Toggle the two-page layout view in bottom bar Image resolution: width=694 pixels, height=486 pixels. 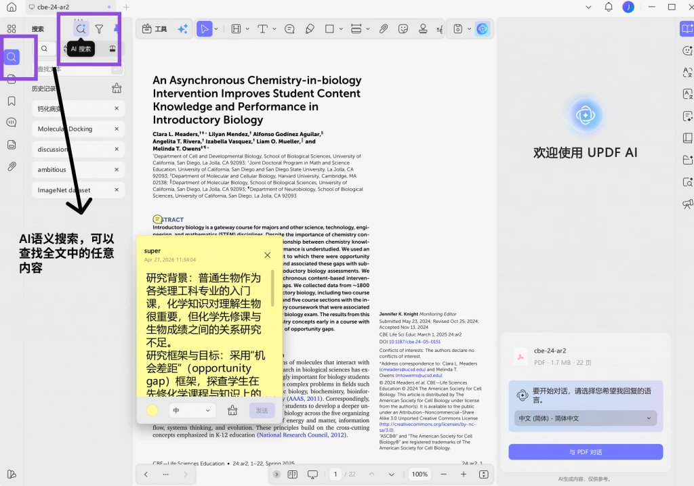pyautogui.click(x=293, y=474)
